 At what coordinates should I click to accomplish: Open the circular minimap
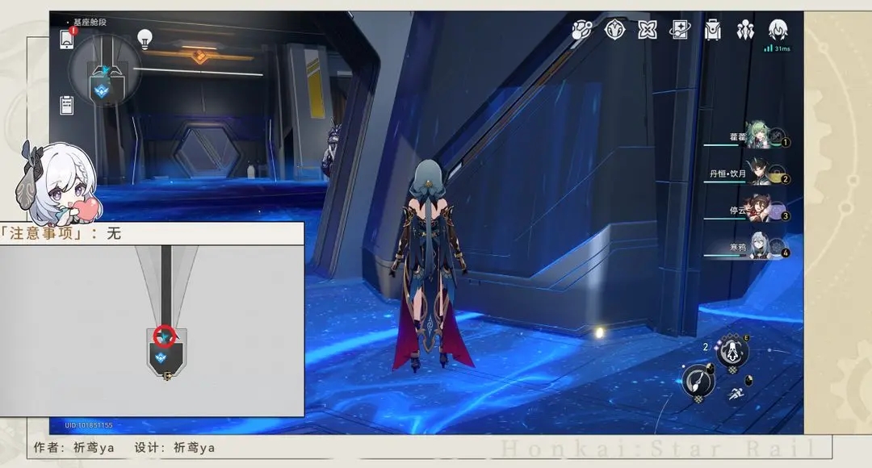(x=105, y=74)
